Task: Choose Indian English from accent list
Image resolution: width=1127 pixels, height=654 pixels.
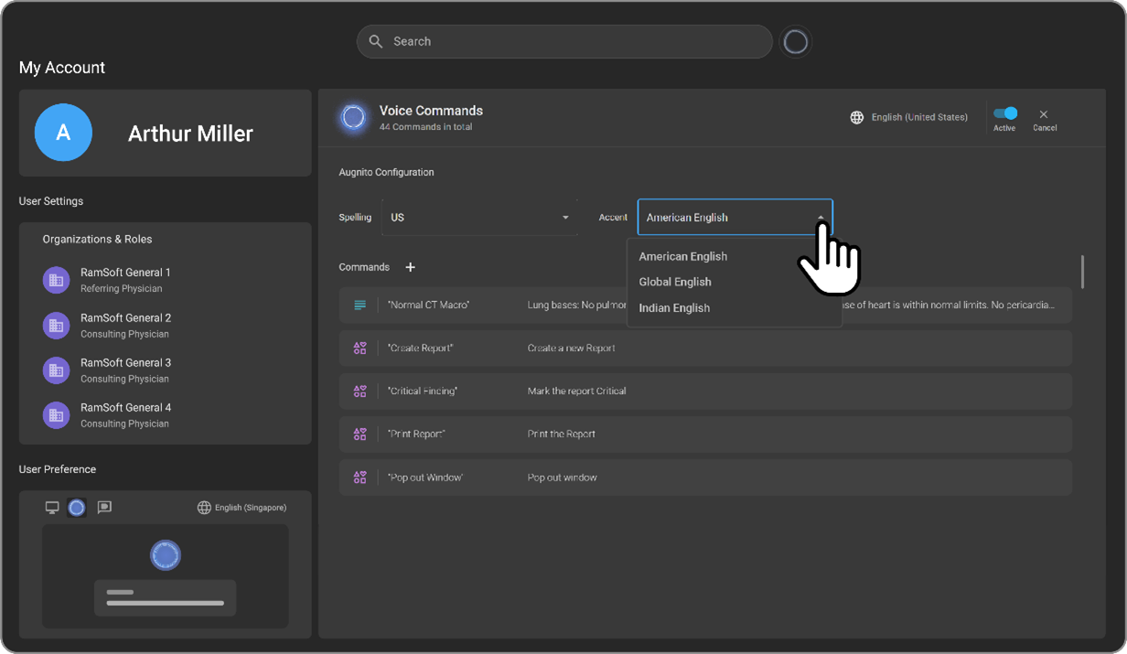Action: click(x=674, y=308)
